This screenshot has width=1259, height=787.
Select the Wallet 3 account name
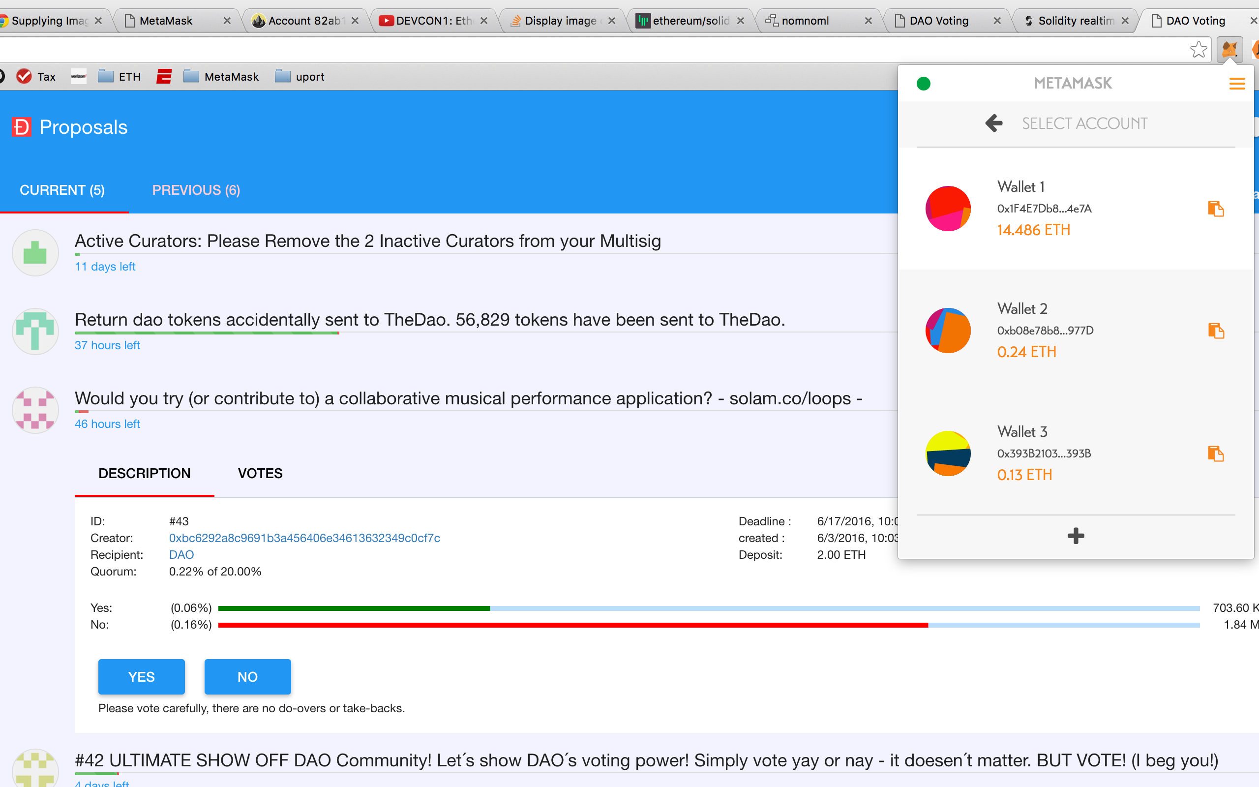click(x=1022, y=431)
